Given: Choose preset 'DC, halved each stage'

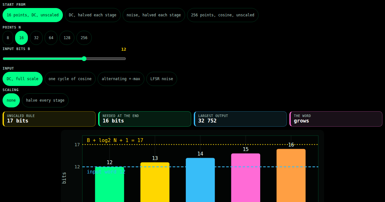Looking at the screenshot, I should click(93, 15).
